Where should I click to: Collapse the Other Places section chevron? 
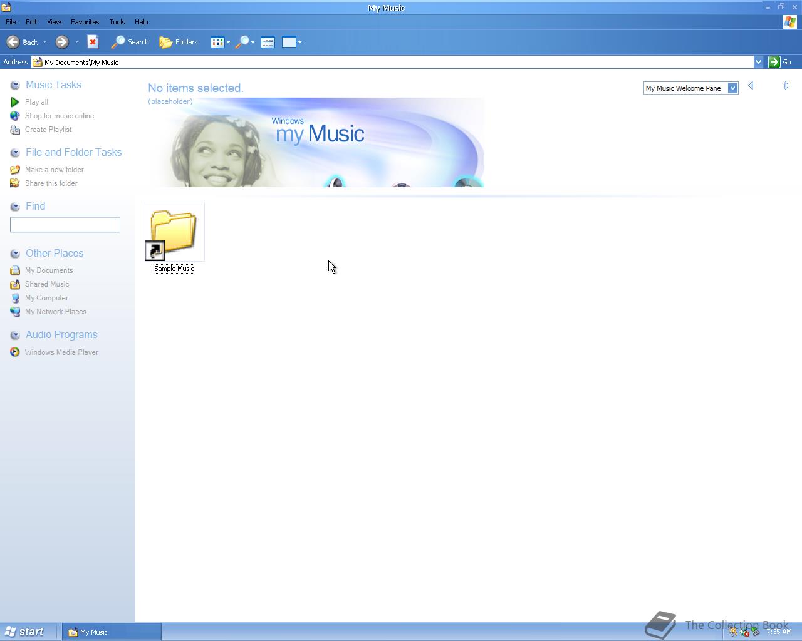(x=15, y=254)
